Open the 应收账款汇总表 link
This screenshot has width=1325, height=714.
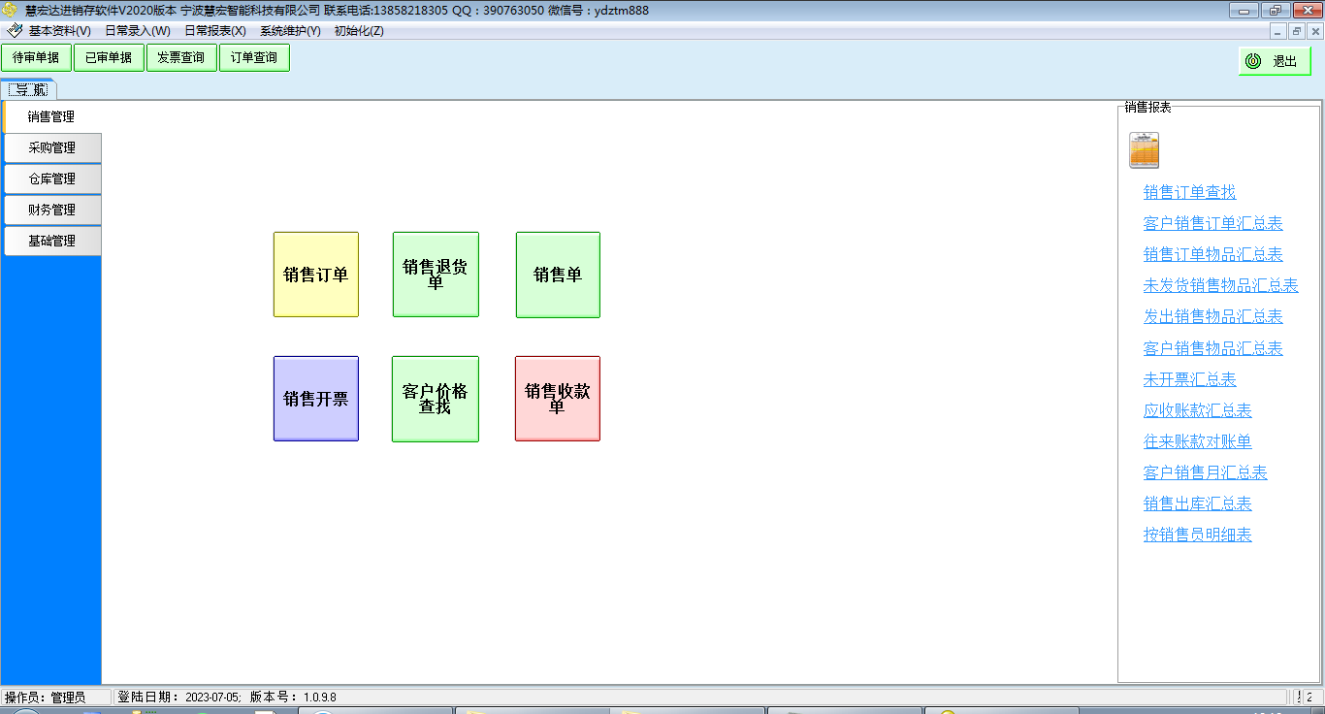(x=1198, y=411)
